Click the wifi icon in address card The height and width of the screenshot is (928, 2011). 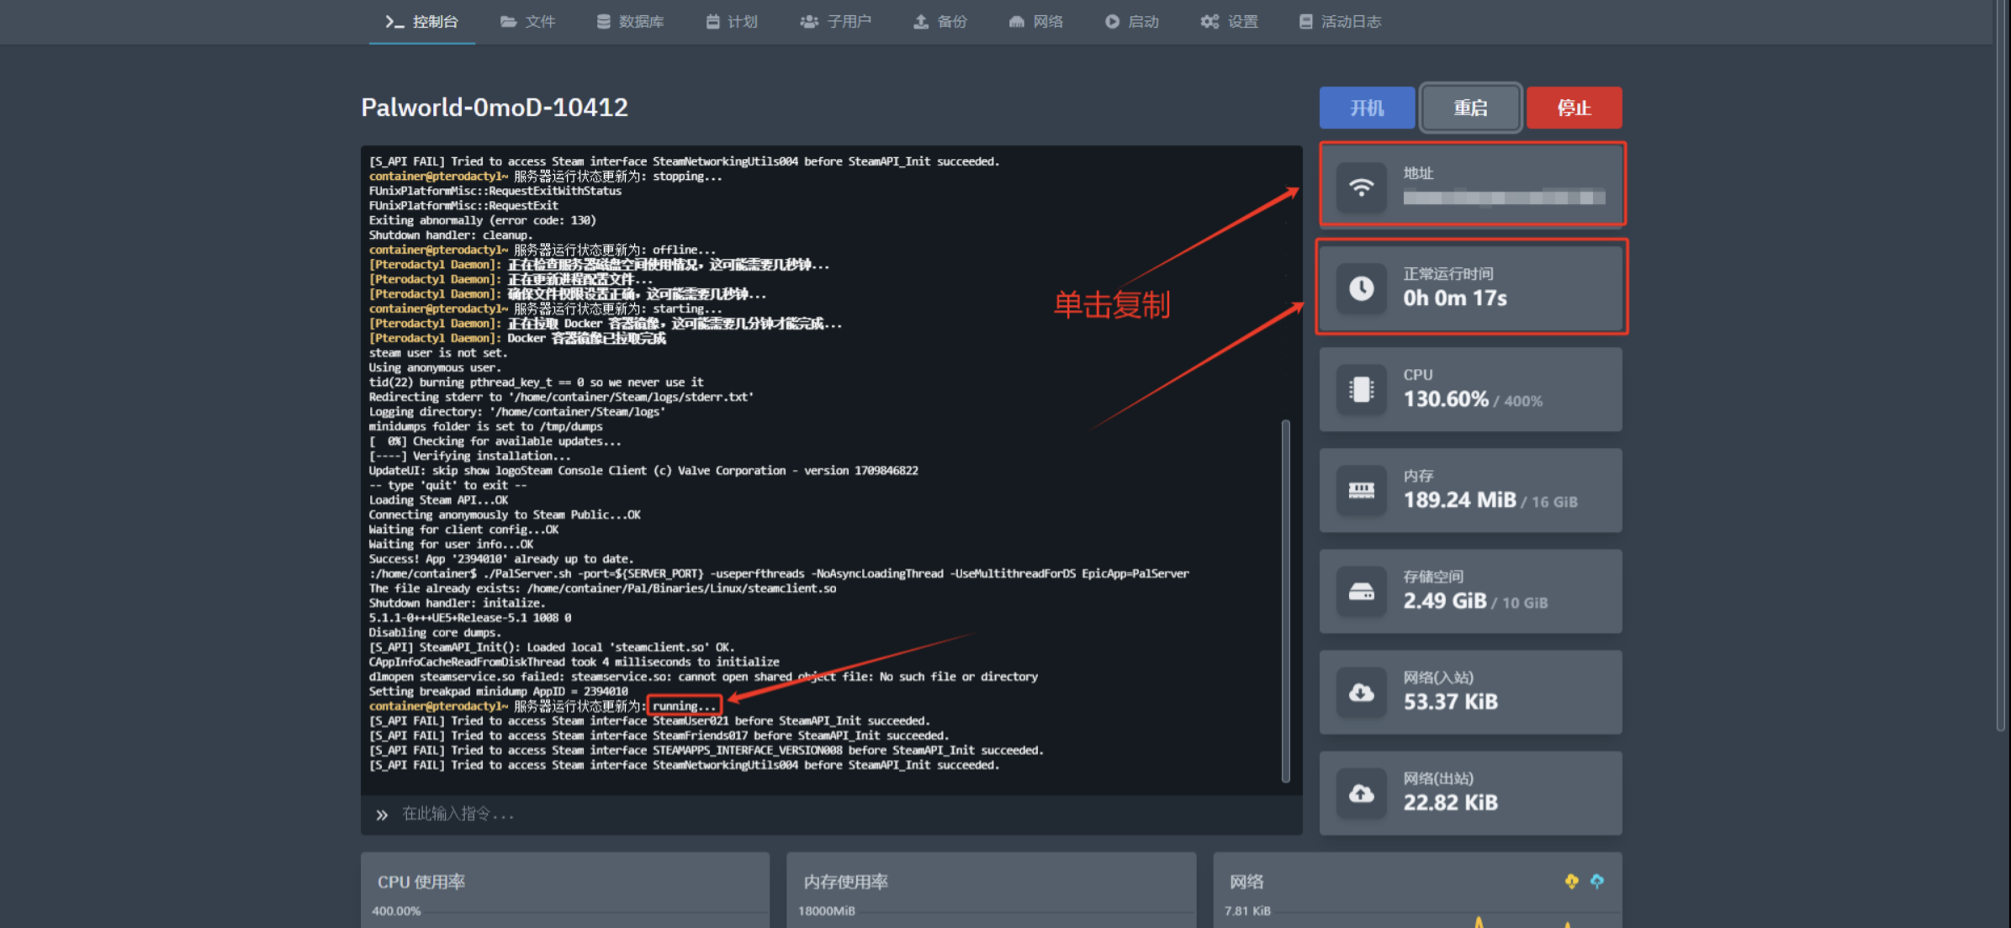[1362, 187]
